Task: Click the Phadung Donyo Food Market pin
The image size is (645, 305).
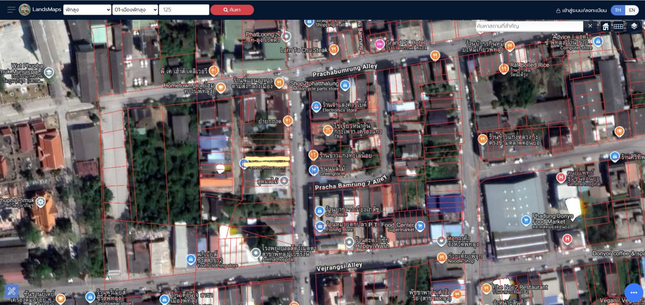Action: [526, 220]
